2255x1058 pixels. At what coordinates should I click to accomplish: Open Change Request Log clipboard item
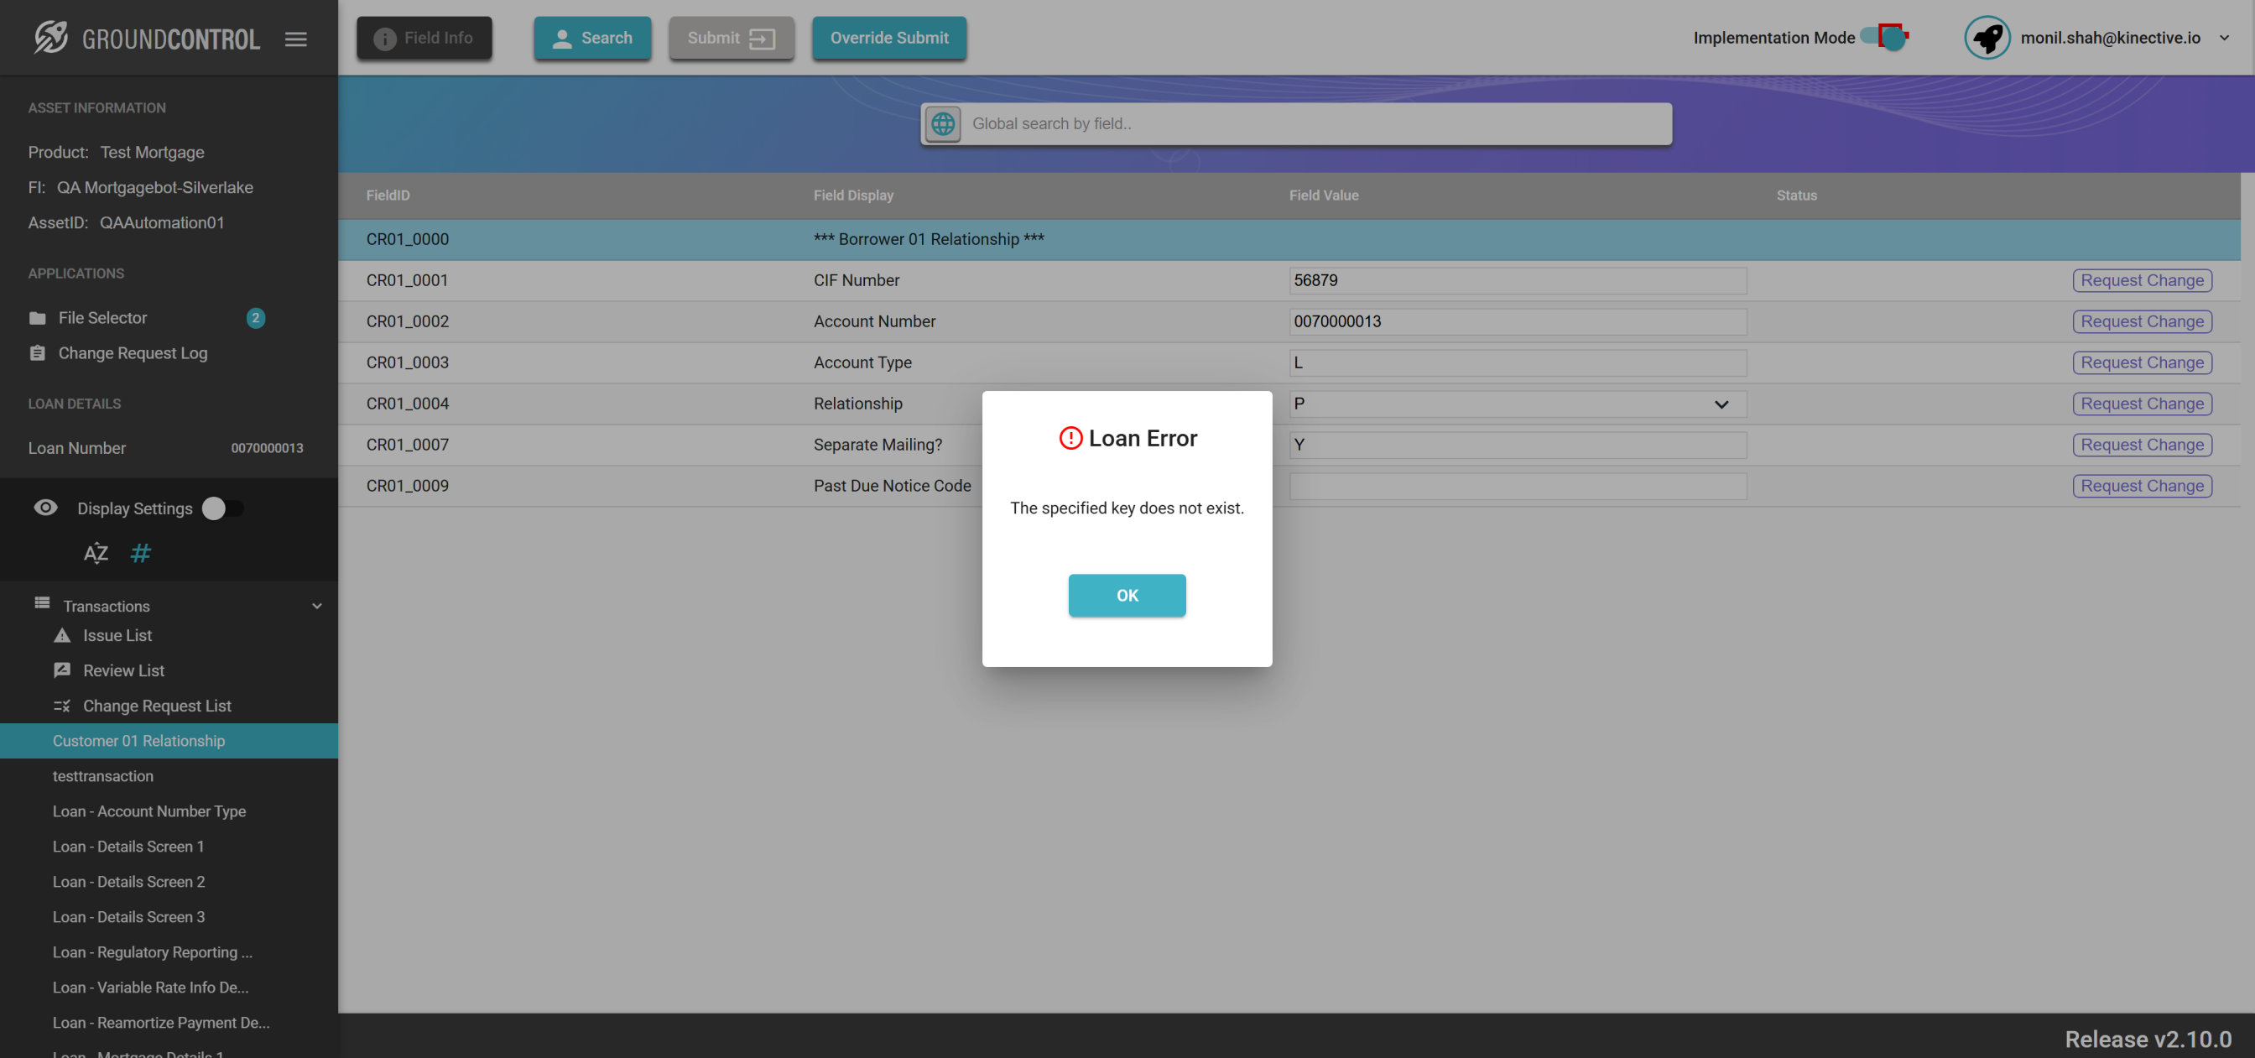(133, 353)
